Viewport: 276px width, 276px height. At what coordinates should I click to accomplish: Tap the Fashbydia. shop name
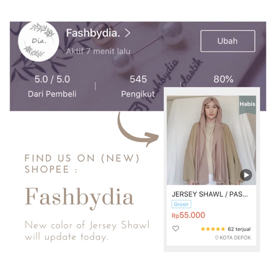tap(93, 33)
